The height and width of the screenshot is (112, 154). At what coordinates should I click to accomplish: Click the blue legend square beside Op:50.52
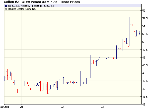pos(6,6)
